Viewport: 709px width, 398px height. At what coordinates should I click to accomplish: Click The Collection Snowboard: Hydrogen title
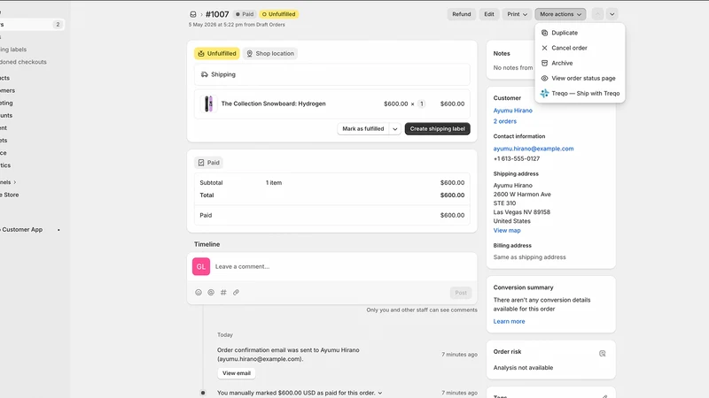pyautogui.click(x=273, y=103)
